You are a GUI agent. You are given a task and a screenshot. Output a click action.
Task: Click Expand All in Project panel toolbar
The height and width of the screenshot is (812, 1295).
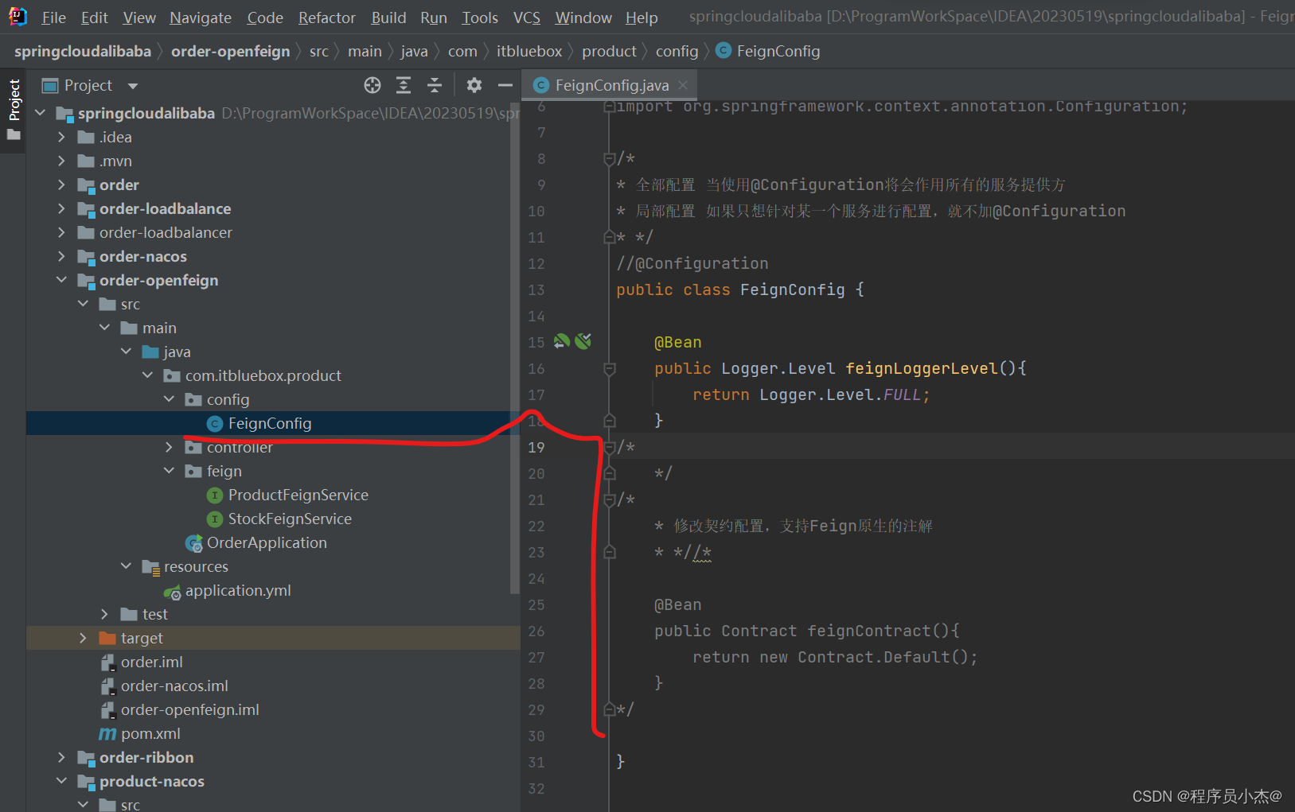pyautogui.click(x=404, y=85)
